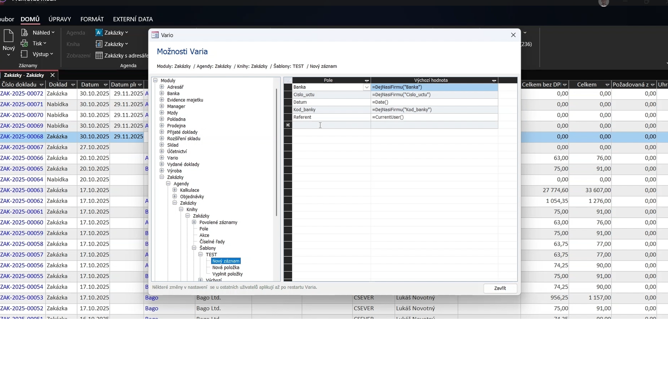Select the Nová položka tree item
The height and width of the screenshot is (384, 668).
click(x=226, y=268)
